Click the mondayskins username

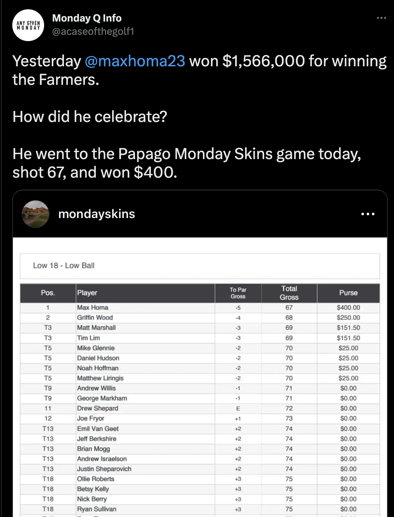[97, 214]
